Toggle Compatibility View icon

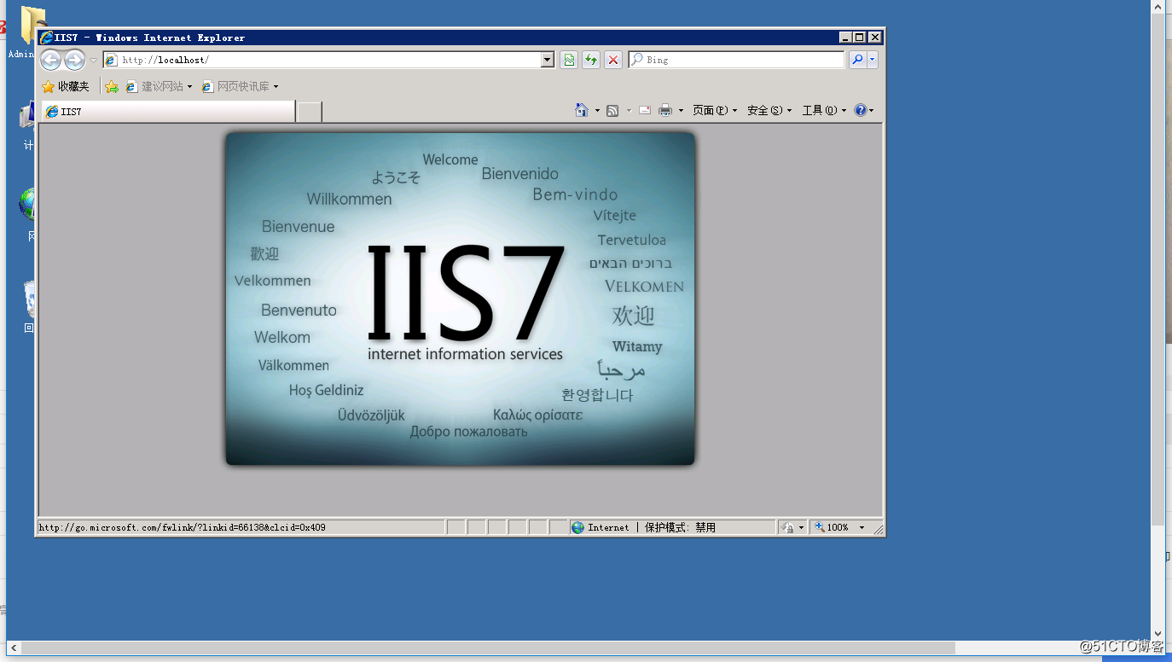pyautogui.click(x=569, y=60)
